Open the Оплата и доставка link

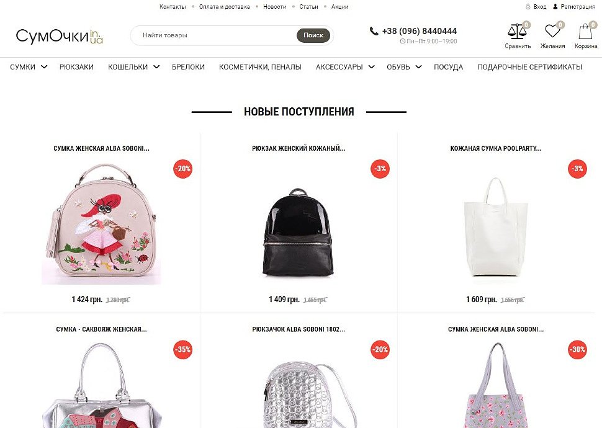click(x=224, y=7)
